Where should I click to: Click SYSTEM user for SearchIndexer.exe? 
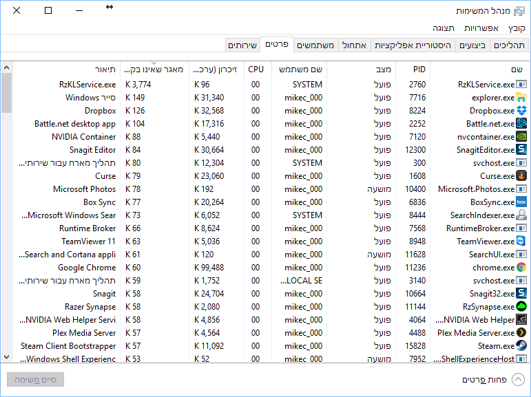coord(307,215)
